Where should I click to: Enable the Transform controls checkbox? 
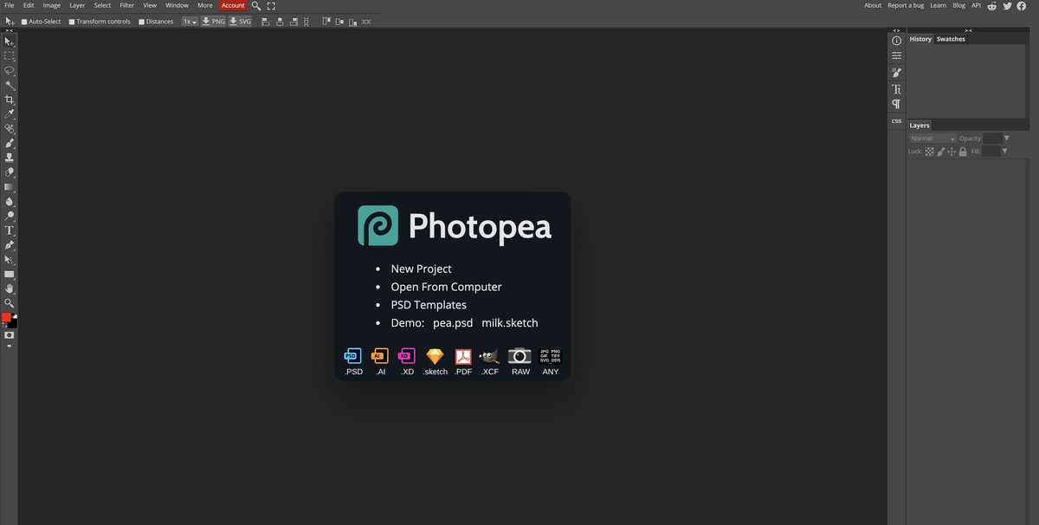click(72, 22)
